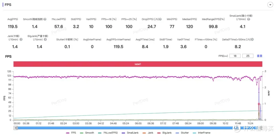Viewport: 276px width, 135px height.
Task: Click help icon beside SmallJank(微小卡顿)
Action: pos(248,19)
